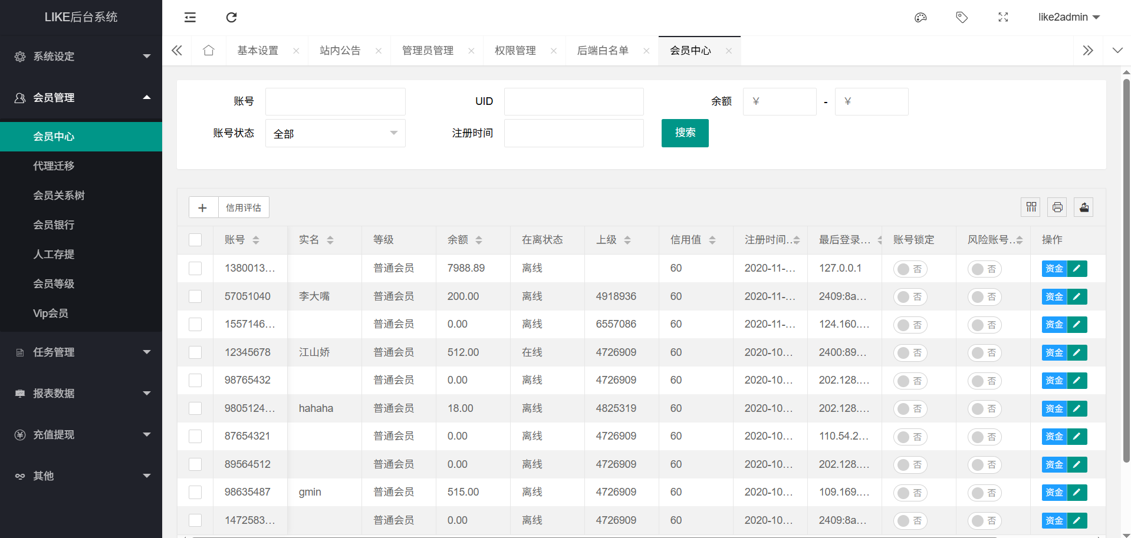
Task: Open 人工存提 sidebar item
Action: 81,254
